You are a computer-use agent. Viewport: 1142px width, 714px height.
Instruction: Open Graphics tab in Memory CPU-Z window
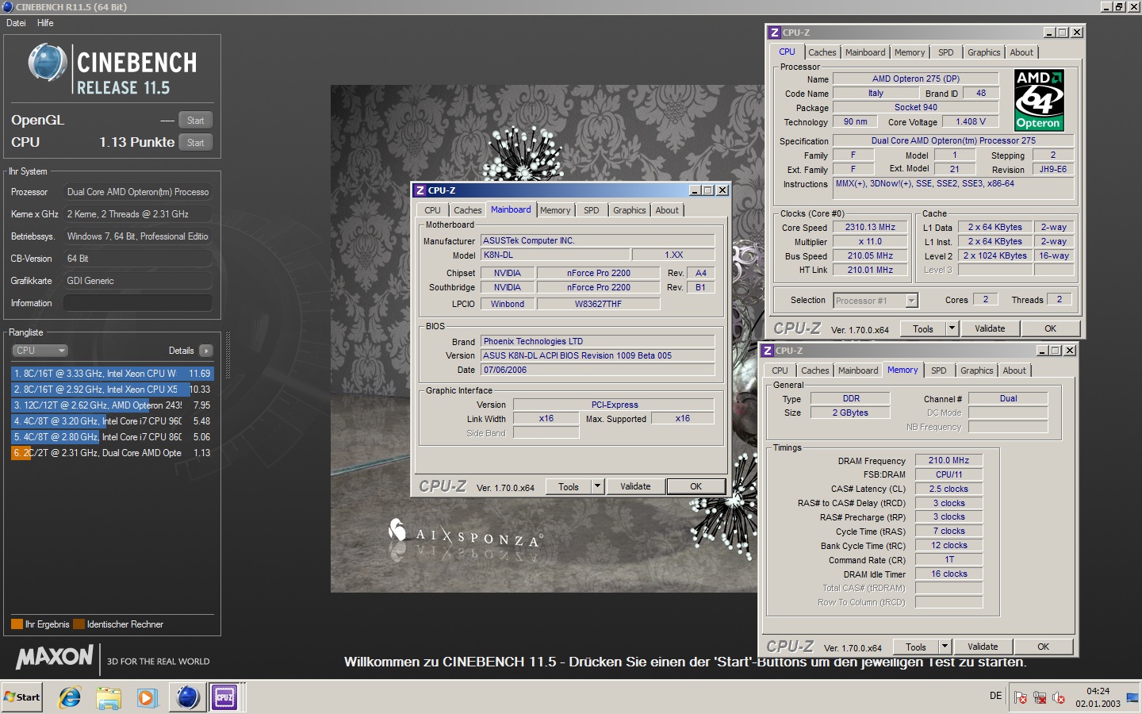click(976, 370)
